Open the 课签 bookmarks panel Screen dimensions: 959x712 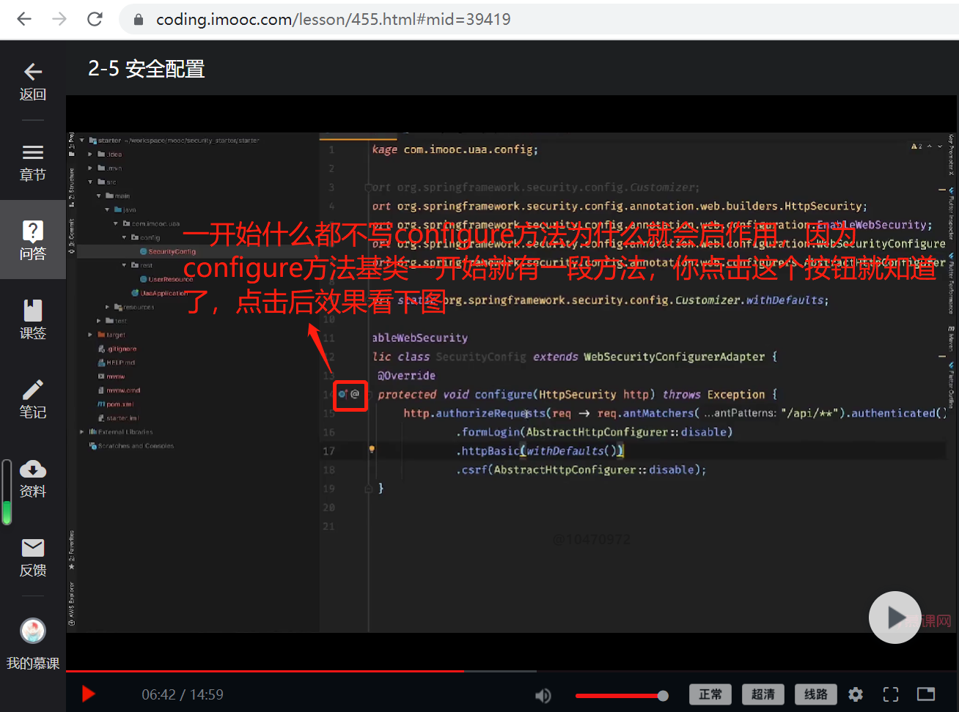click(x=33, y=319)
